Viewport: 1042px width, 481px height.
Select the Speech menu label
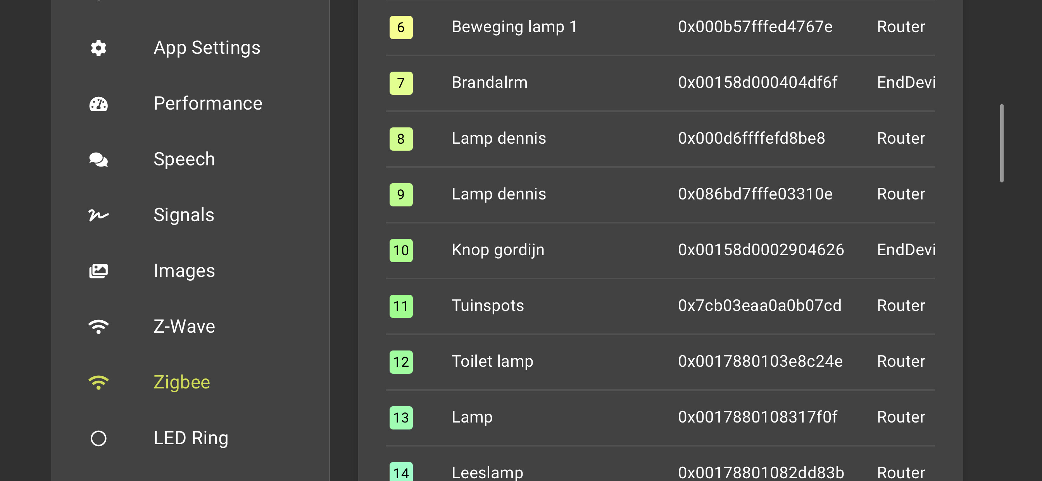[184, 159]
